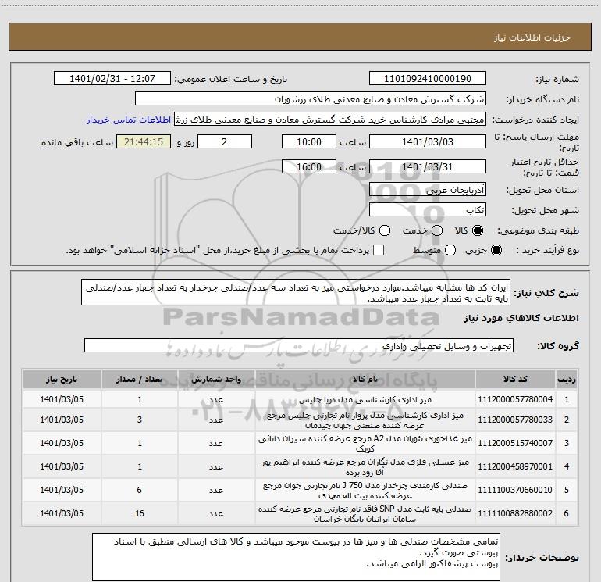601x582 pixels.
Task: Click item name میز اداری کارشناسی مدل پرواز
Action: click(365, 420)
